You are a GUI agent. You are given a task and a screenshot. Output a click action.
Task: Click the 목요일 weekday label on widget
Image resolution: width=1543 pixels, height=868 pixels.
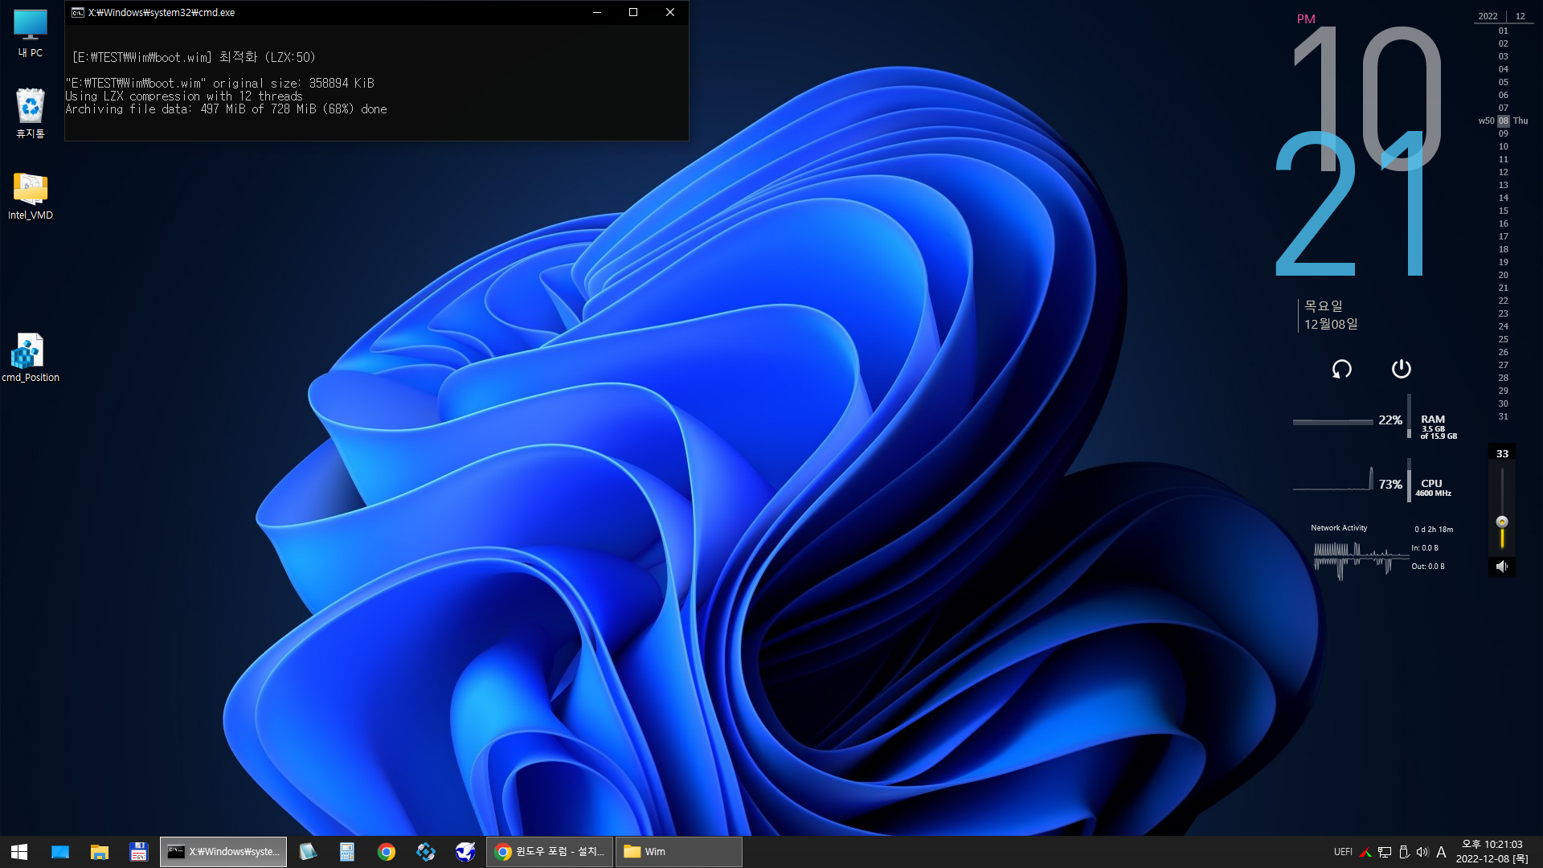pos(1323,306)
